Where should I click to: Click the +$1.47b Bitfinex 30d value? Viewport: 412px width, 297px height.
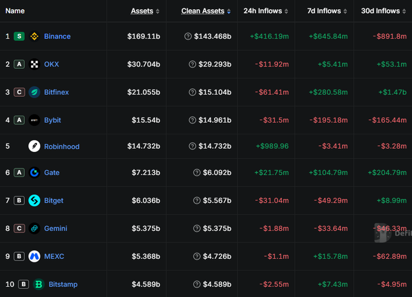[393, 92]
